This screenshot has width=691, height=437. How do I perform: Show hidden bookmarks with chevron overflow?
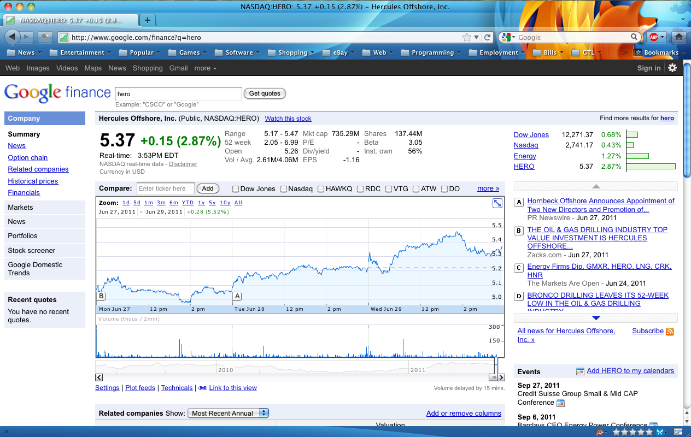pos(625,53)
